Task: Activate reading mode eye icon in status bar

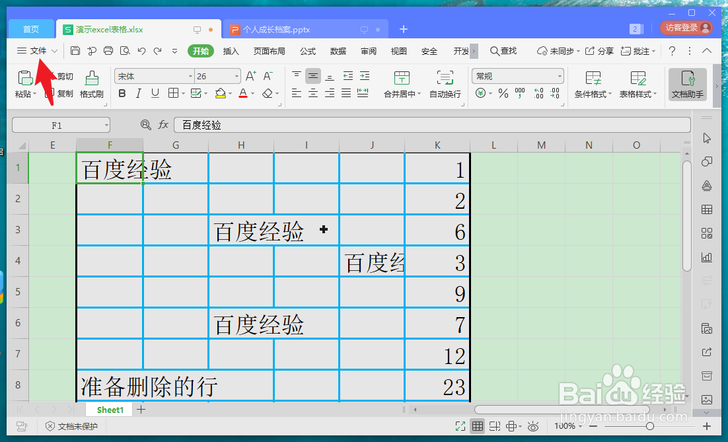Action: point(532,426)
